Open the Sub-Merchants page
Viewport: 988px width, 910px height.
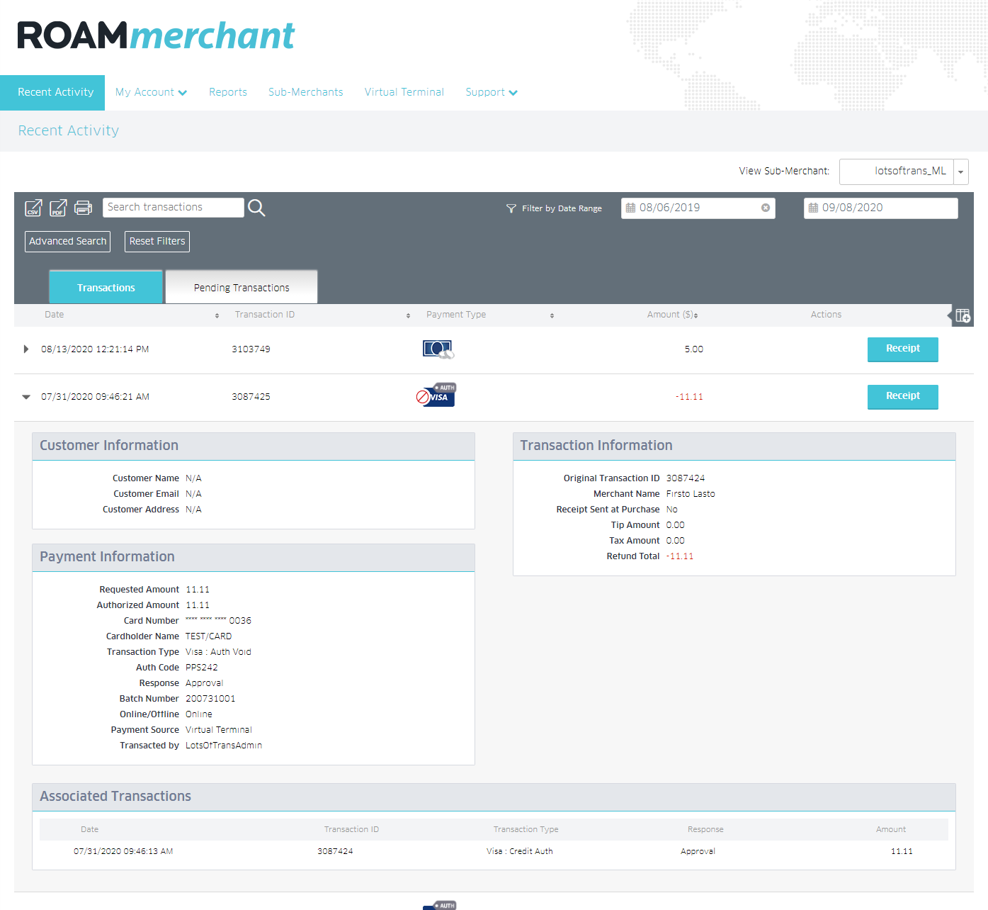(306, 92)
